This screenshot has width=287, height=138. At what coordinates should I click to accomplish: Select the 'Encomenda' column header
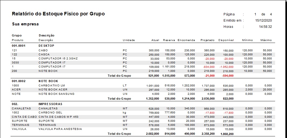(186, 40)
